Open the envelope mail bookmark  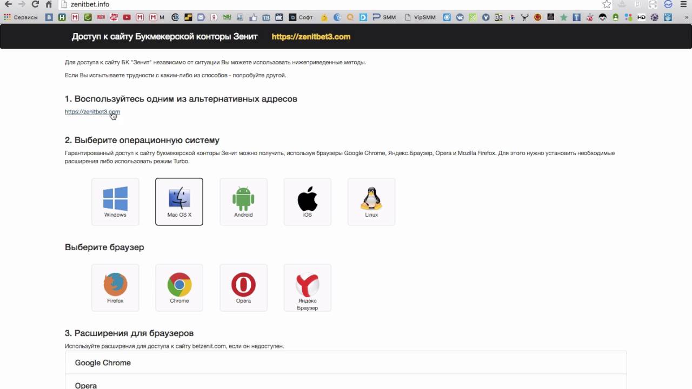tap(201, 17)
